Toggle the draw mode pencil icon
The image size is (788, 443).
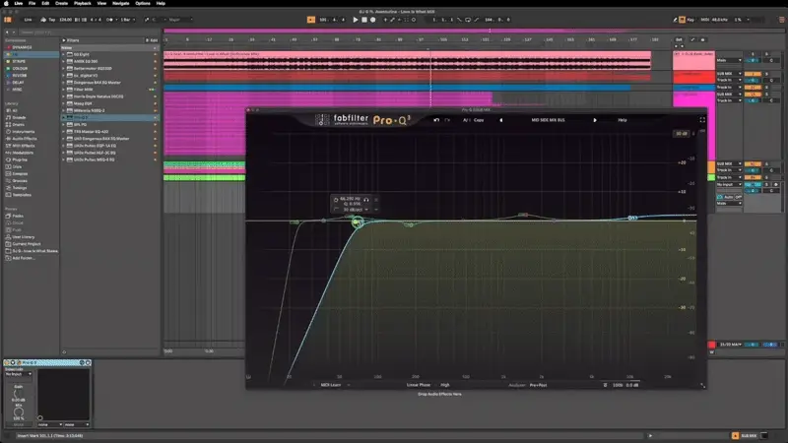tap(675, 20)
